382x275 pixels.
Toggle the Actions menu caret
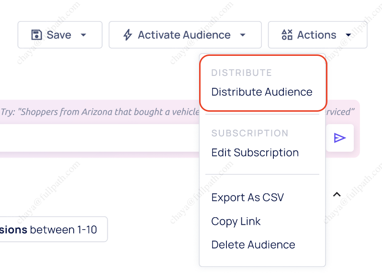(x=348, y=35)
